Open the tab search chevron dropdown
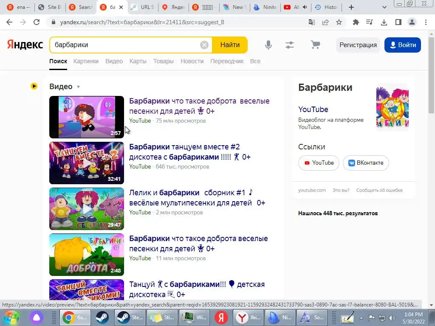 384,7
